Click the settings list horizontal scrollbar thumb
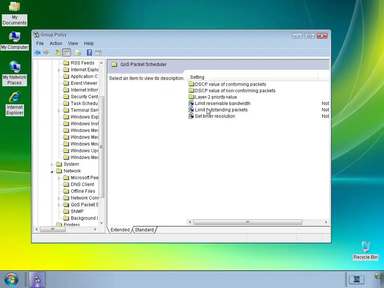384x288 pixels. tap(247, 222)
